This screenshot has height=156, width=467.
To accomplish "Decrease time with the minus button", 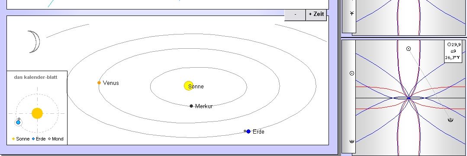I will pyautogui.click(x=295, y=14).
